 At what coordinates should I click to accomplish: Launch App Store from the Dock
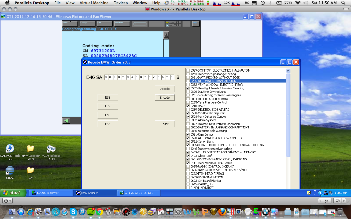tap(21, 211)
